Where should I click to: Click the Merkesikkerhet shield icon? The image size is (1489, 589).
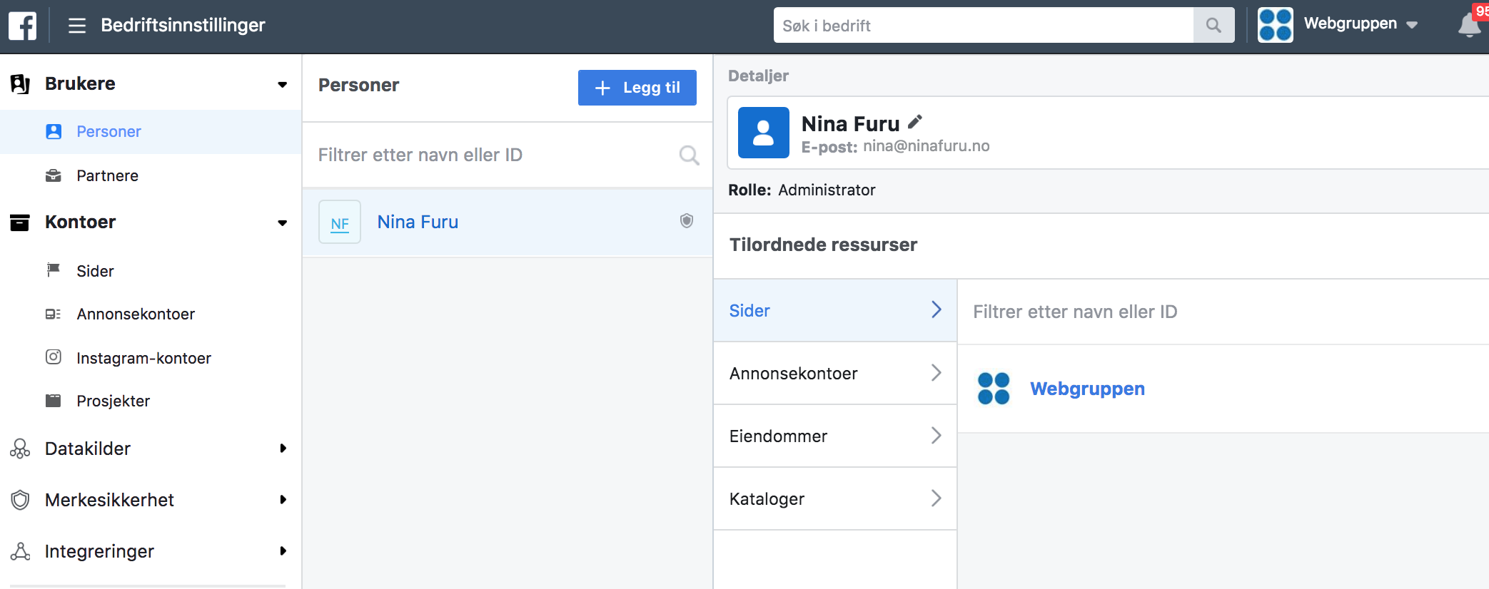pos(20,500)
